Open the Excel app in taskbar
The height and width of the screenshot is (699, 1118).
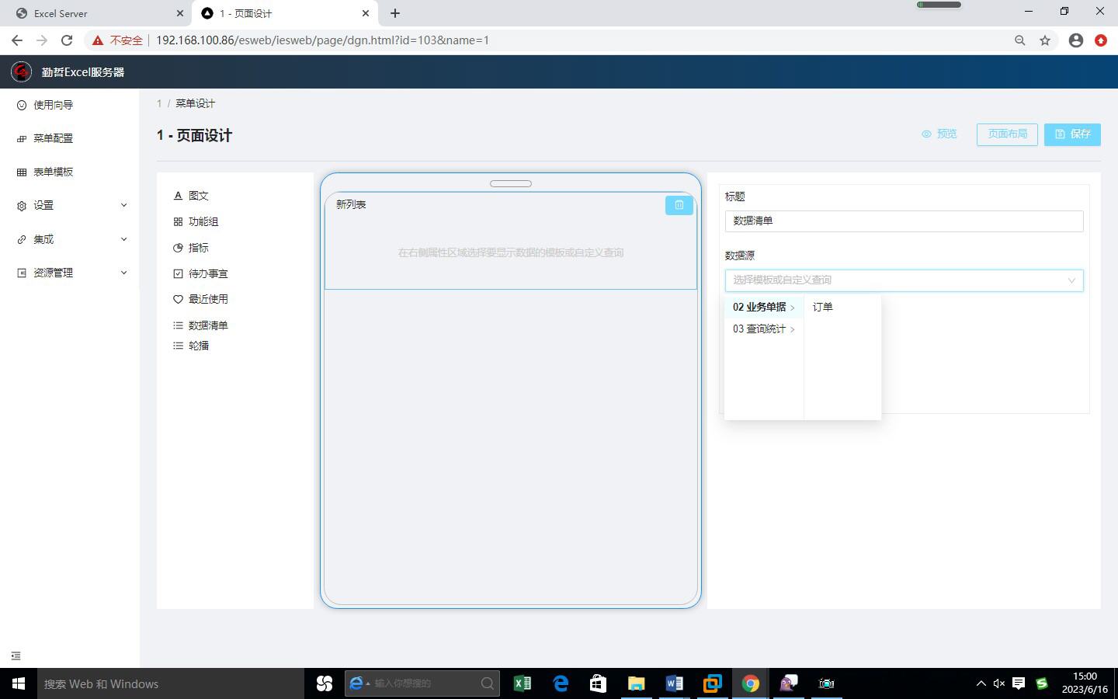click(x=522, y=683)
